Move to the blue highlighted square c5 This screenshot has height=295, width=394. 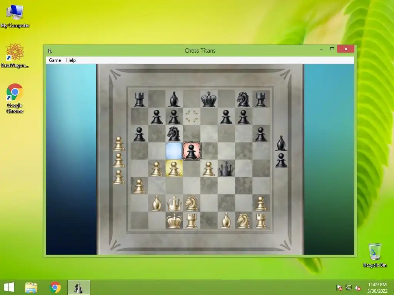point(174,151)
